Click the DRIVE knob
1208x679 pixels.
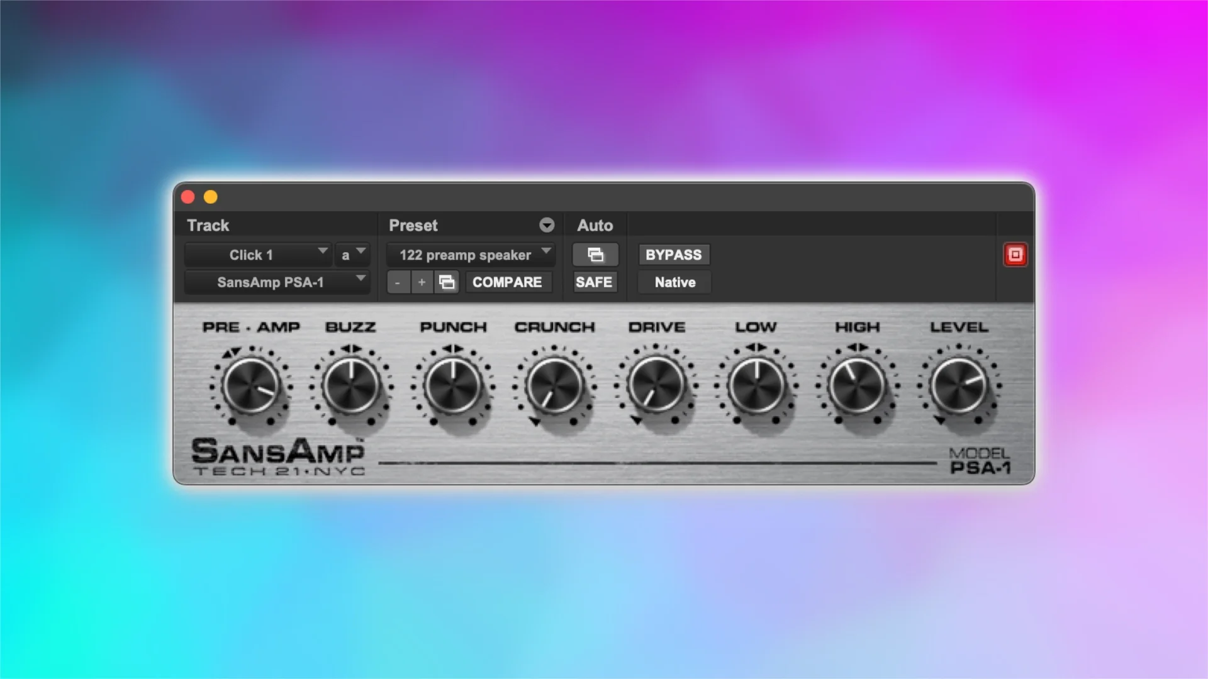(x=657, y=387)
